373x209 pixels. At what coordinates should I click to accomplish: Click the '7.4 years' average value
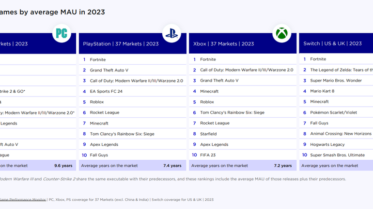[172, 166]
